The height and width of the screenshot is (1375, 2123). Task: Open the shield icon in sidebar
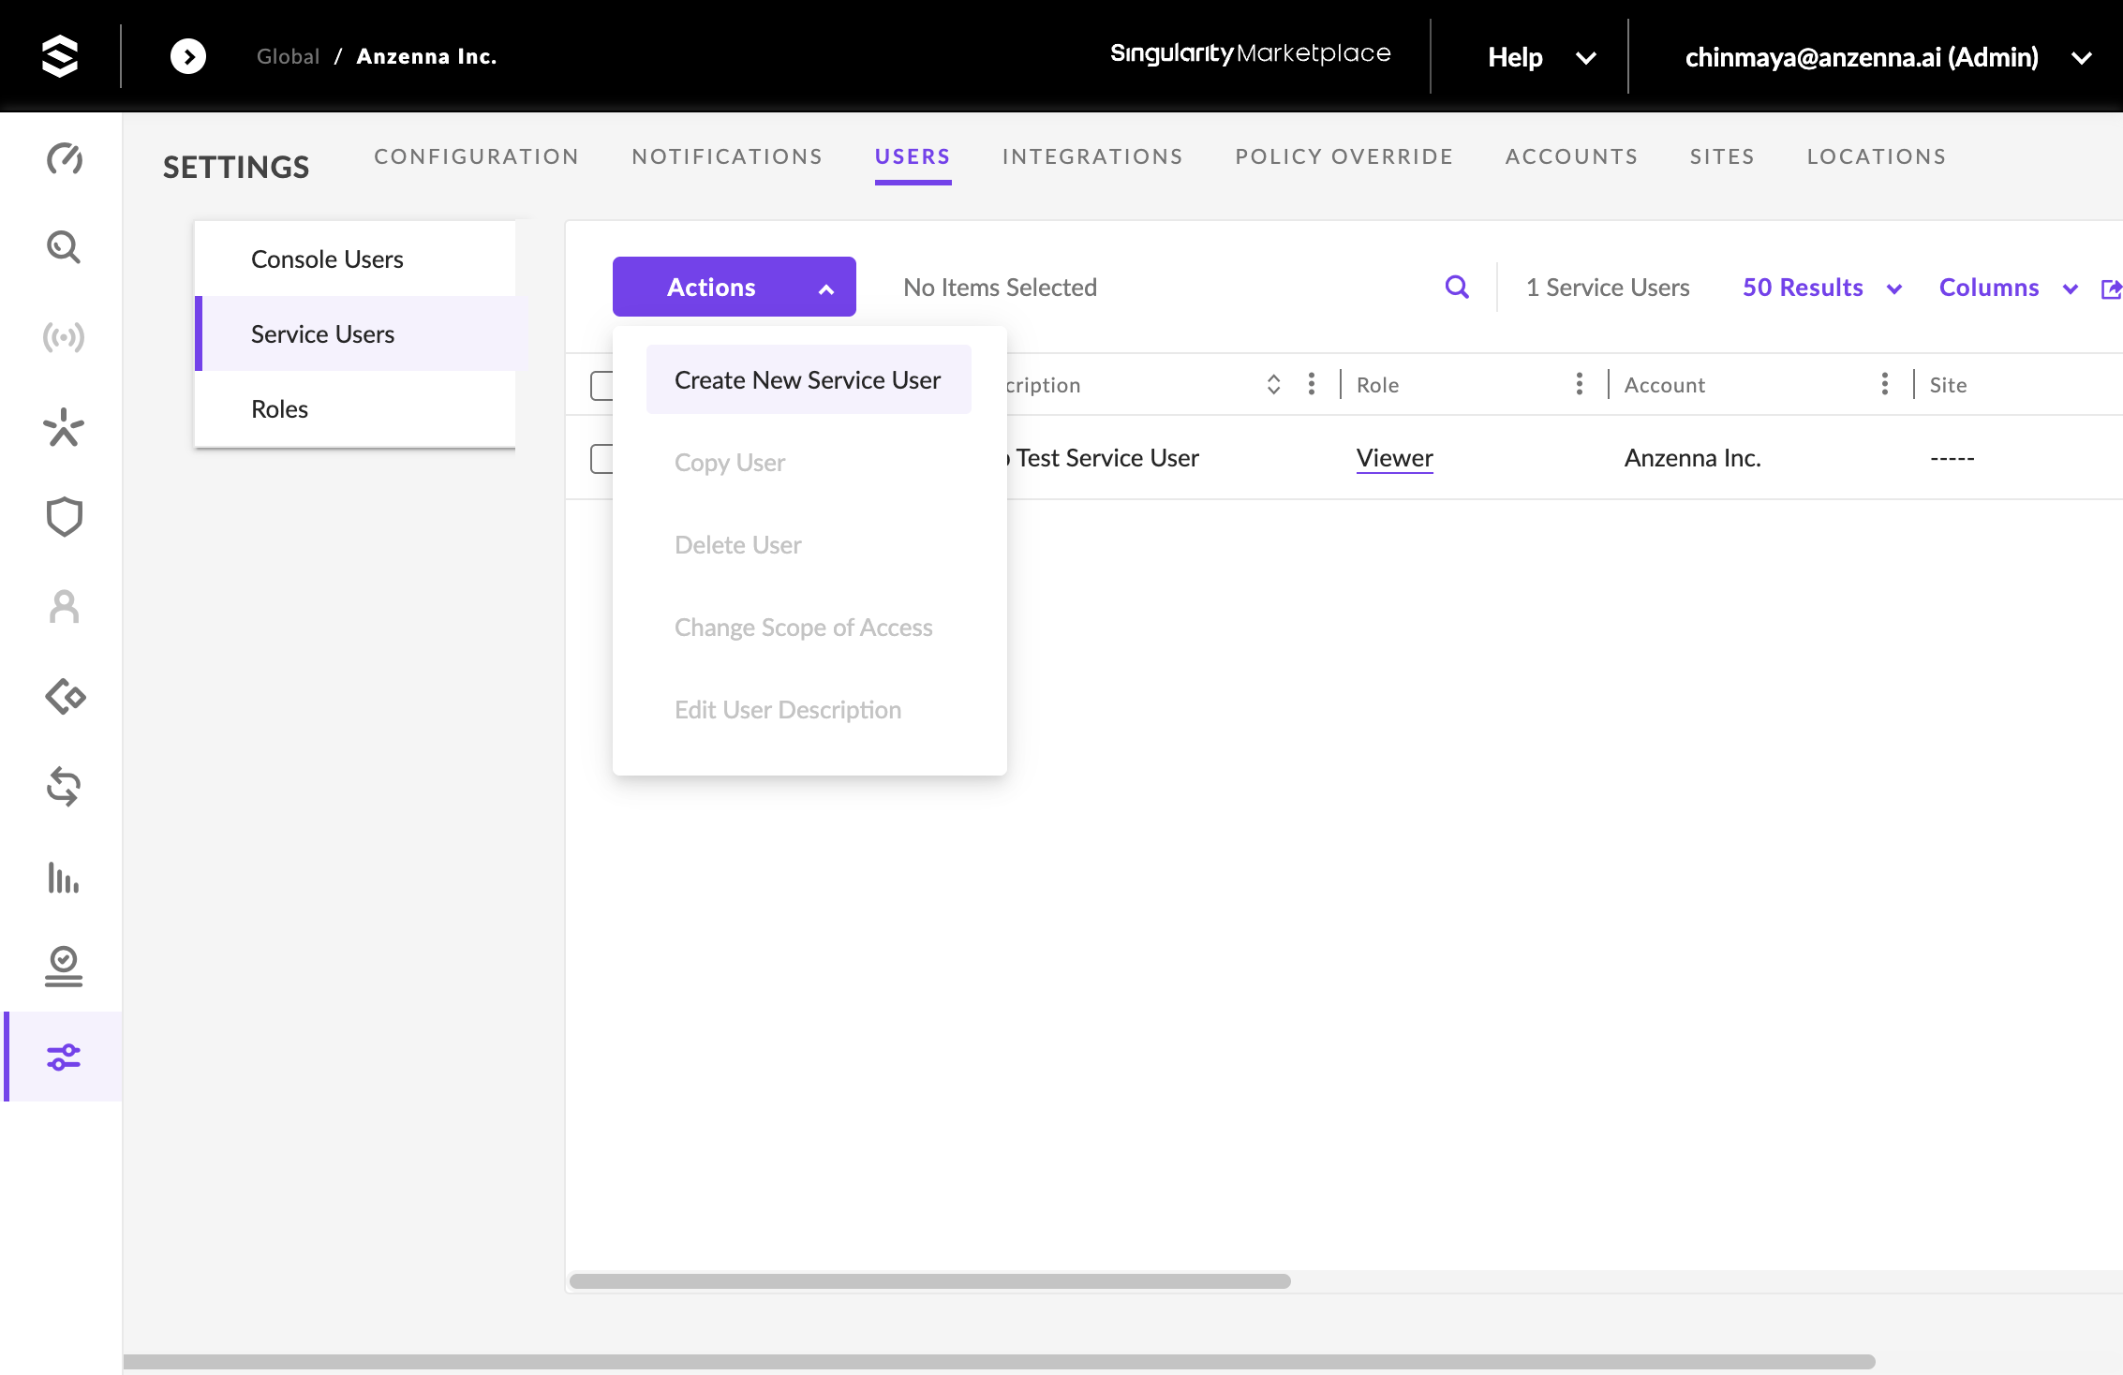click(64, 516)
